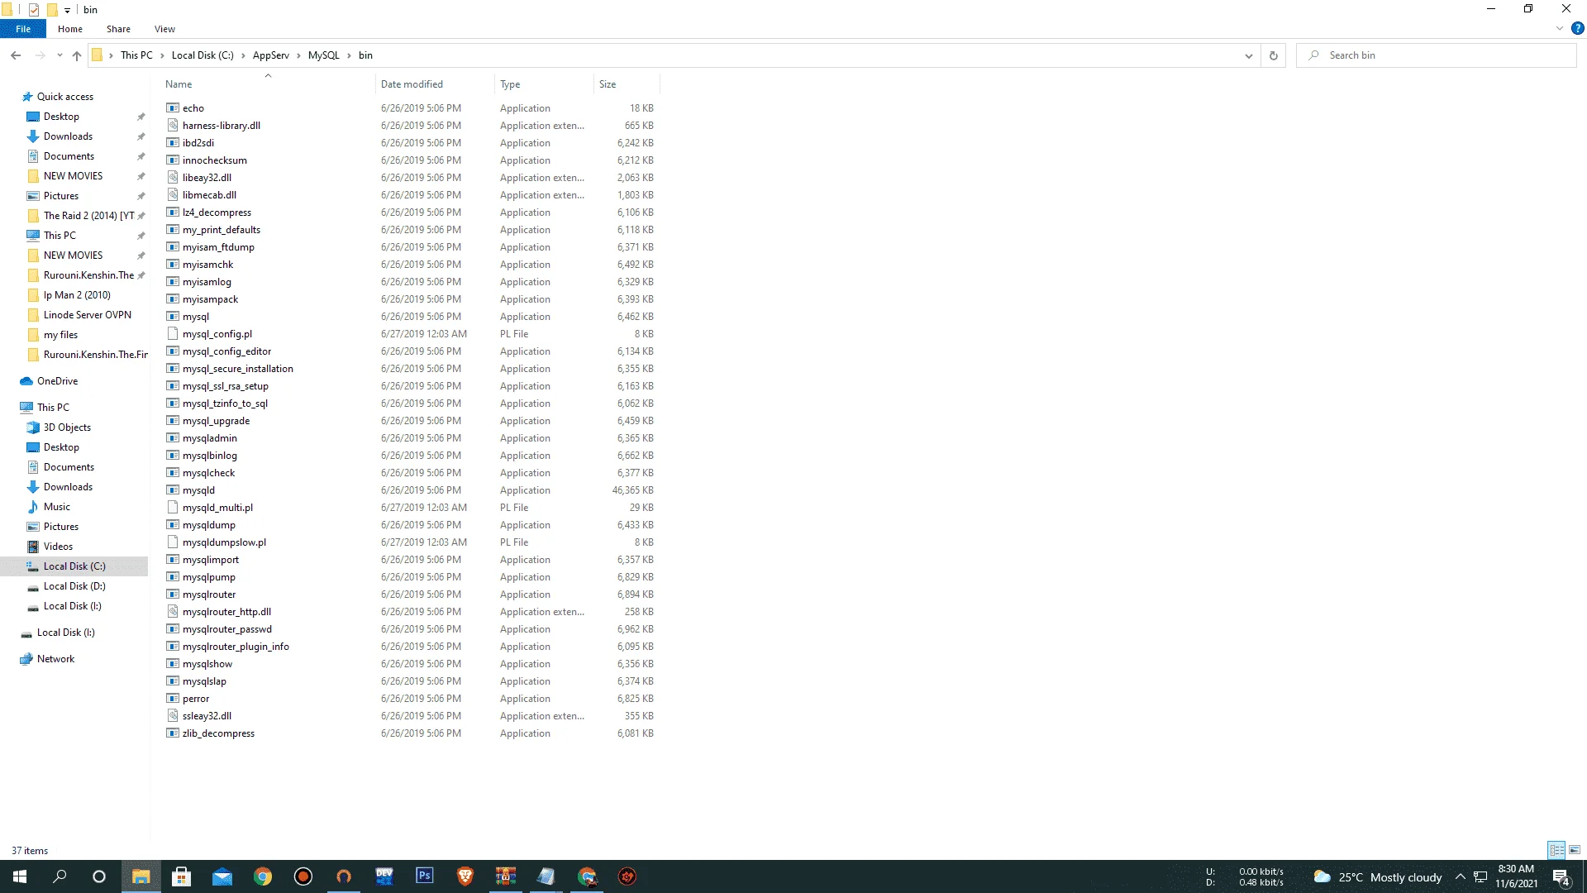Viewport: 1587px width, 893px height.
Task: Expand the ribbon with the chevron
Action: (1560, 28)
